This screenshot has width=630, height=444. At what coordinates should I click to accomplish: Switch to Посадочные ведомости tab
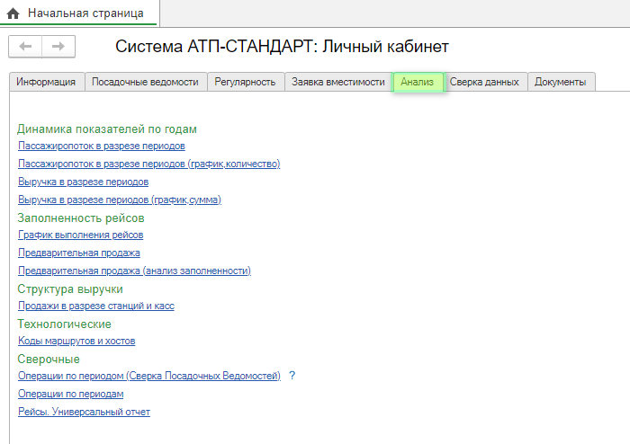point(145,82)
